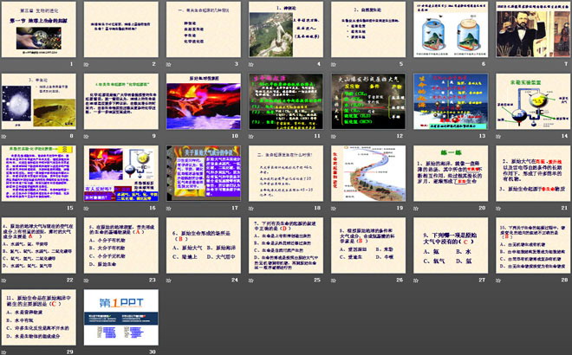Click the animation star icon under slide 28
The width and height of the screenshot is (572, 355).
498,281
